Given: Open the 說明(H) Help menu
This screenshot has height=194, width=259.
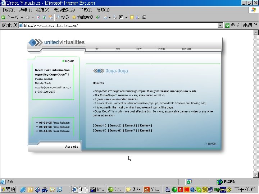Looking at the screenshot, I should pyautogui.click(x=103, y=10).
